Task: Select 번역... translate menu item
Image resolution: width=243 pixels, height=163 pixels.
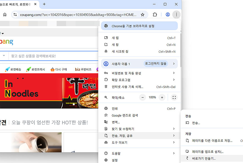Action: [139, 122]
